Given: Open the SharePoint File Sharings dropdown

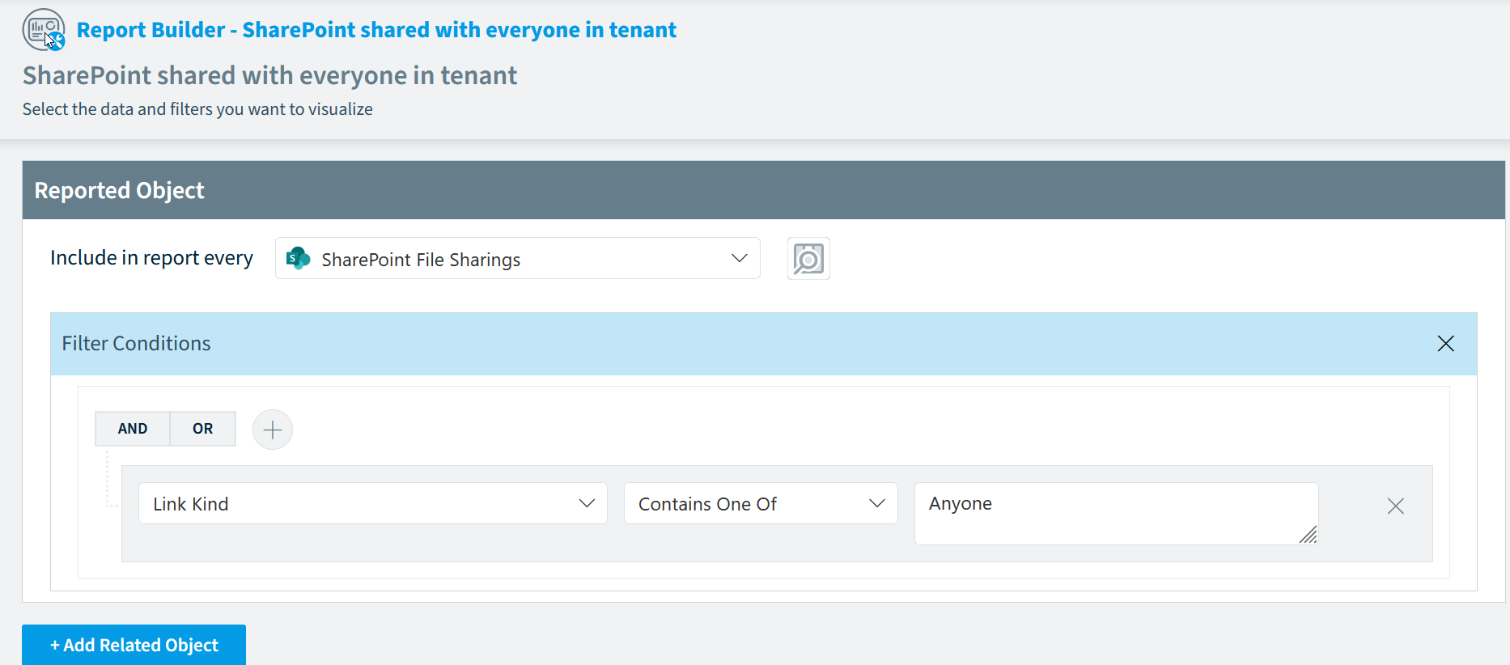Looking at the screenshot, I should click(518, 258).
